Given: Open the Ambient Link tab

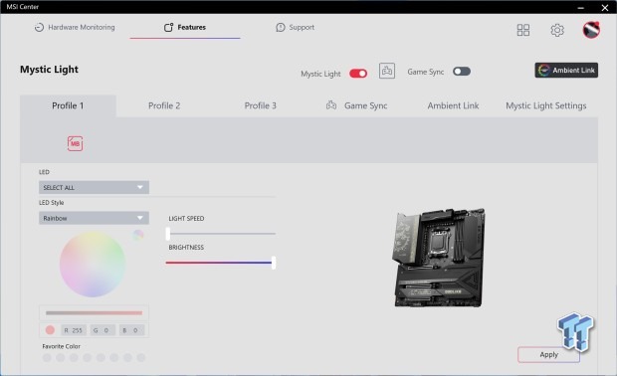Looking at the screenshot, I should (453, 105).
